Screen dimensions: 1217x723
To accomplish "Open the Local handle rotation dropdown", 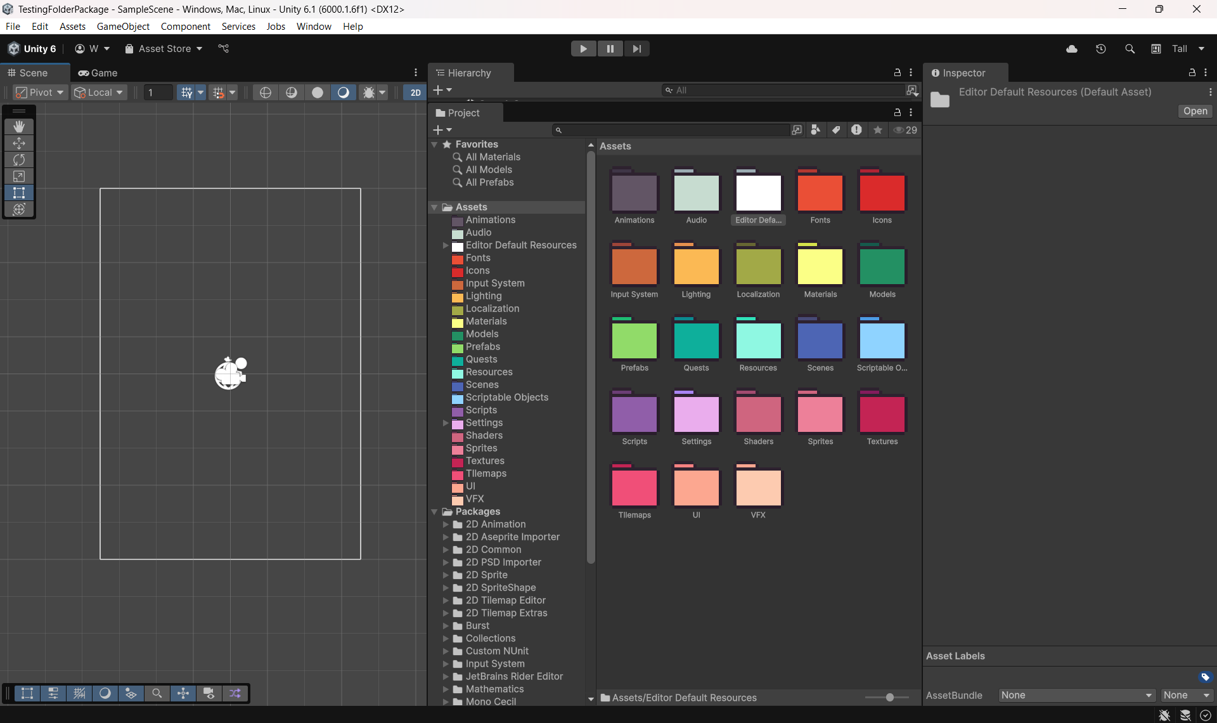I will (99, 93).
